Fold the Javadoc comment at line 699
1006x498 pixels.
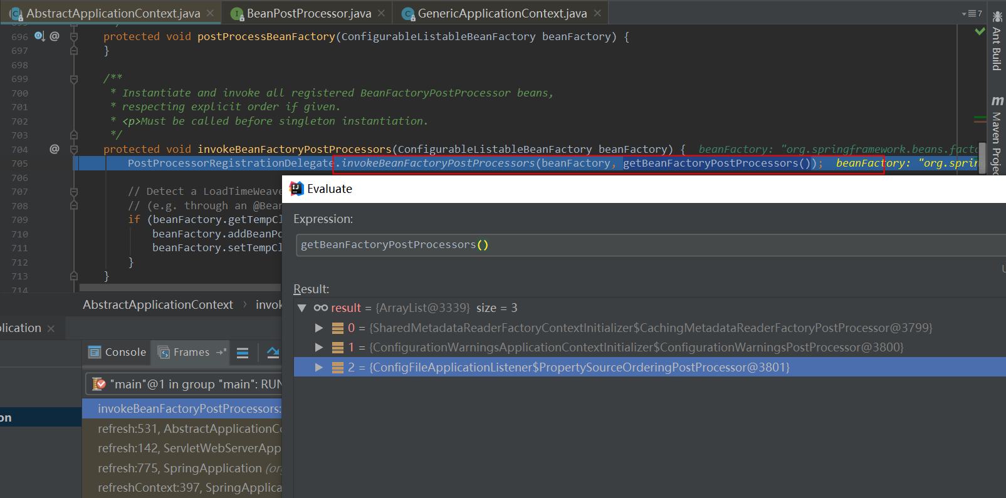pyautogui.click(x=74, y=79)
